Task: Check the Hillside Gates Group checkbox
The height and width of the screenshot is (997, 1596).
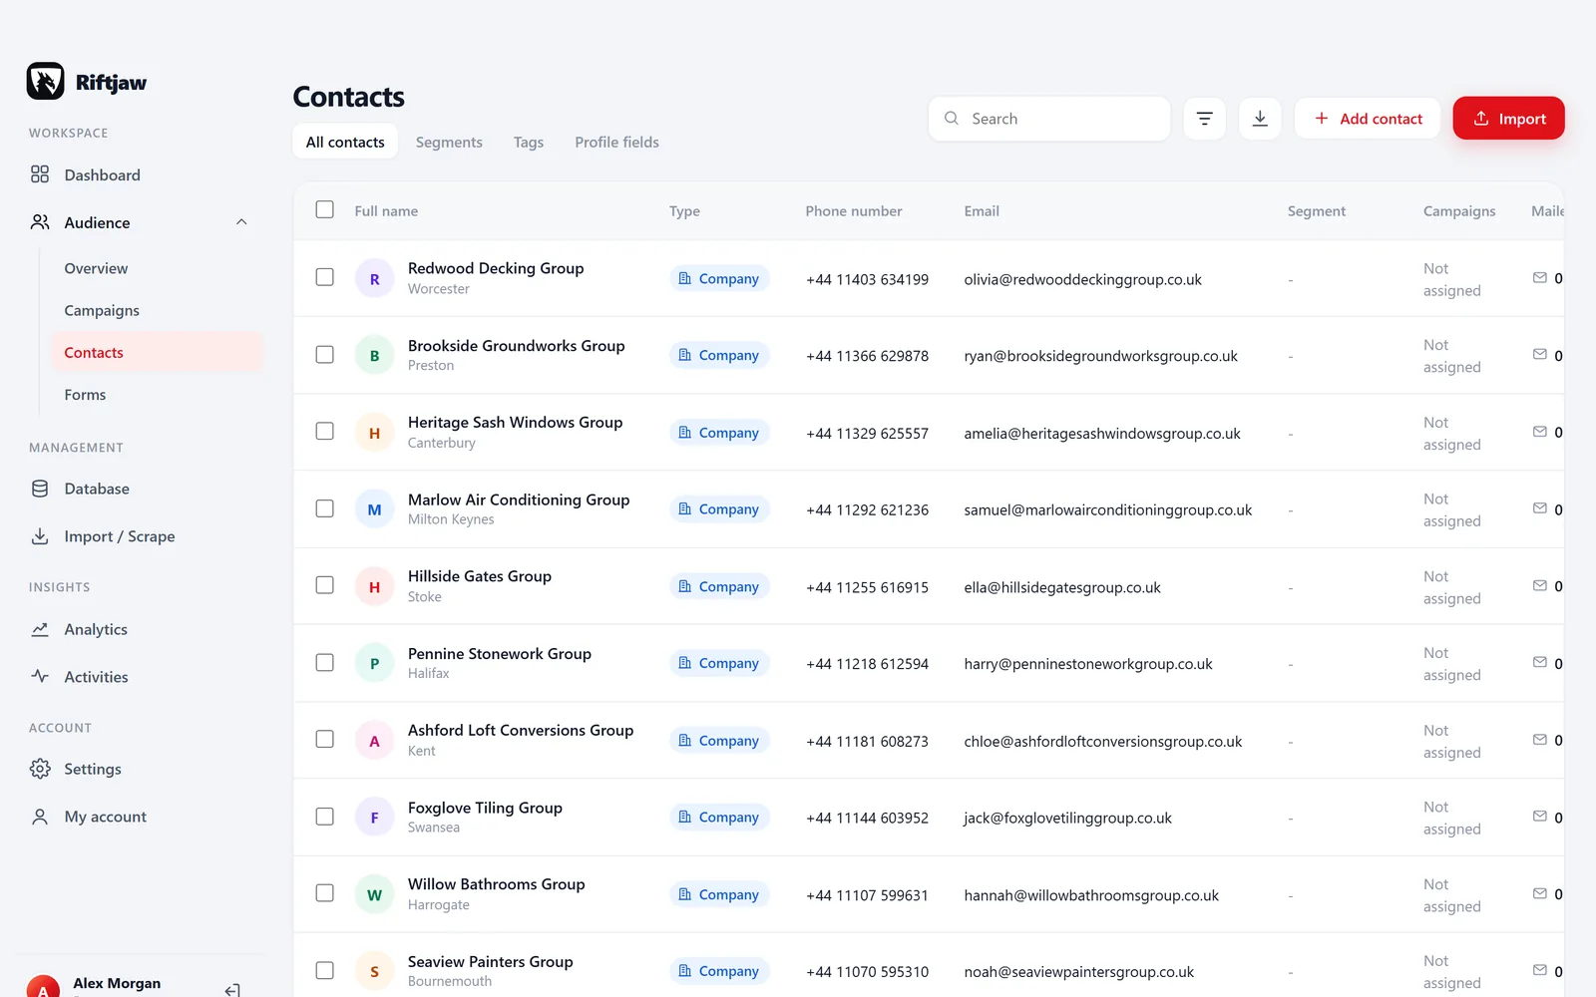Action: pos(324,585)
